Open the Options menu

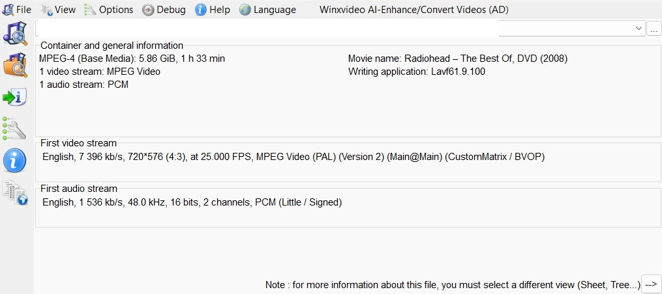tap(109, 10)
